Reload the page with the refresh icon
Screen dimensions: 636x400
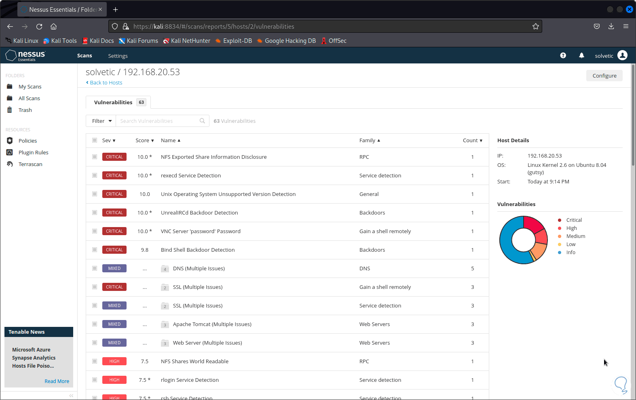pyautogui.click(x=39, y=26)
